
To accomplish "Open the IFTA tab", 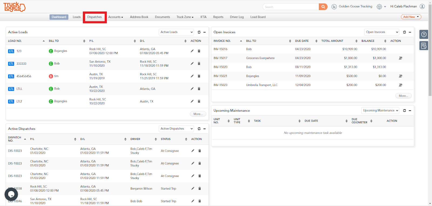I will coord(203,17).
